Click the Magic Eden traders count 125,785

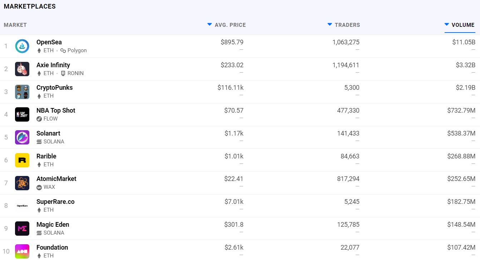tap(349, 225)
